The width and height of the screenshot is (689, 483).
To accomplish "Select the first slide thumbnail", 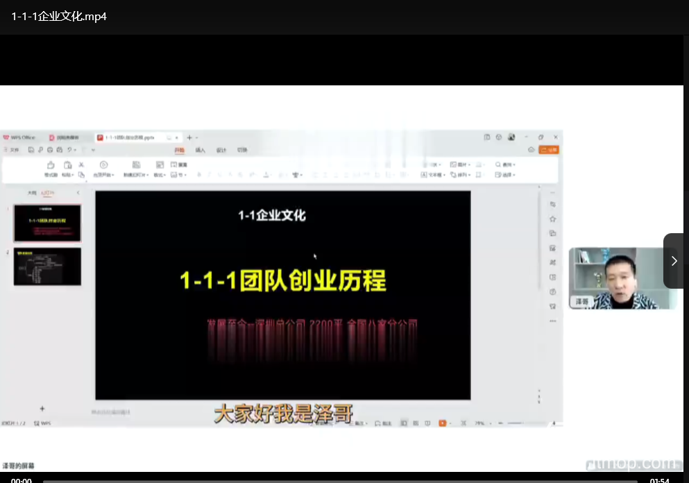I will [x=47, y=223].
